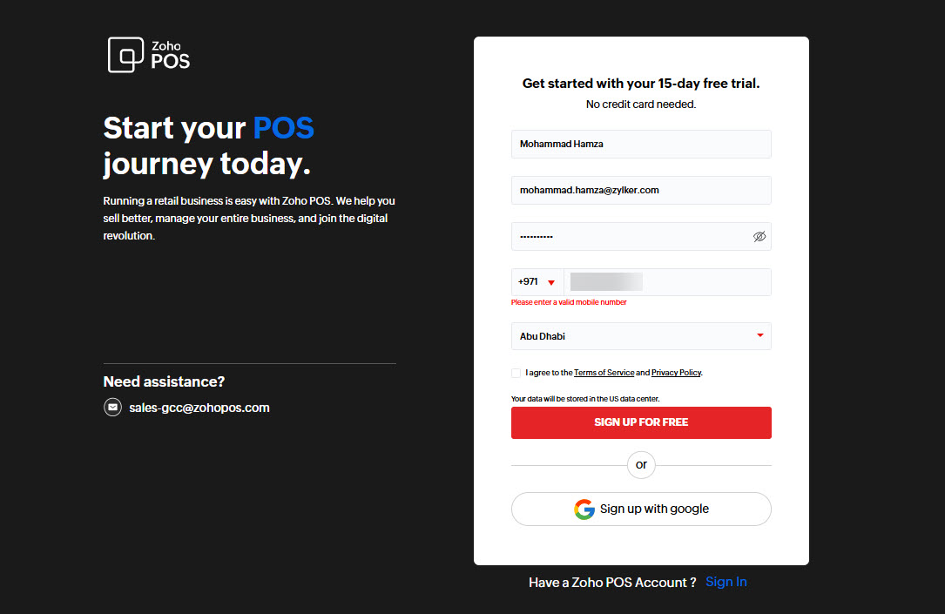Open the Terms of Service link
Screen dimensions: 945x614
tap(604, 373)
